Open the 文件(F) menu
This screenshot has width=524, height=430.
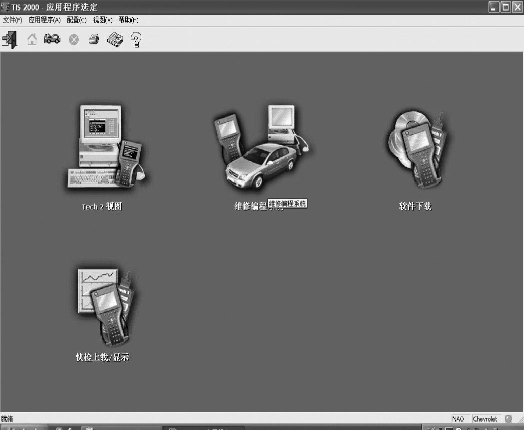tap(12, 20)
